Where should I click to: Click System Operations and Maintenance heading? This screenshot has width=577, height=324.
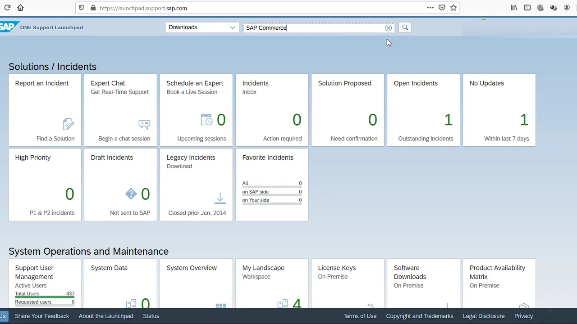point(88,251)
